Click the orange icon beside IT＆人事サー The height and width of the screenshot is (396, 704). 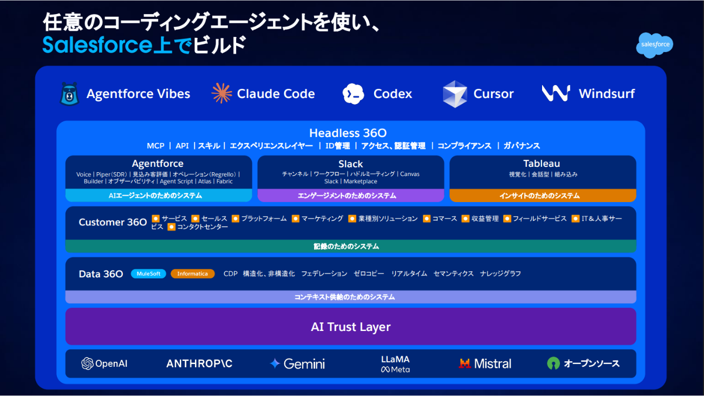click(x=576, y=218)
